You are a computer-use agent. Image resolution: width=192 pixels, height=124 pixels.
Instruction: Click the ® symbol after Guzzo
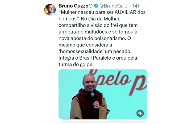[x=90, y=6]
